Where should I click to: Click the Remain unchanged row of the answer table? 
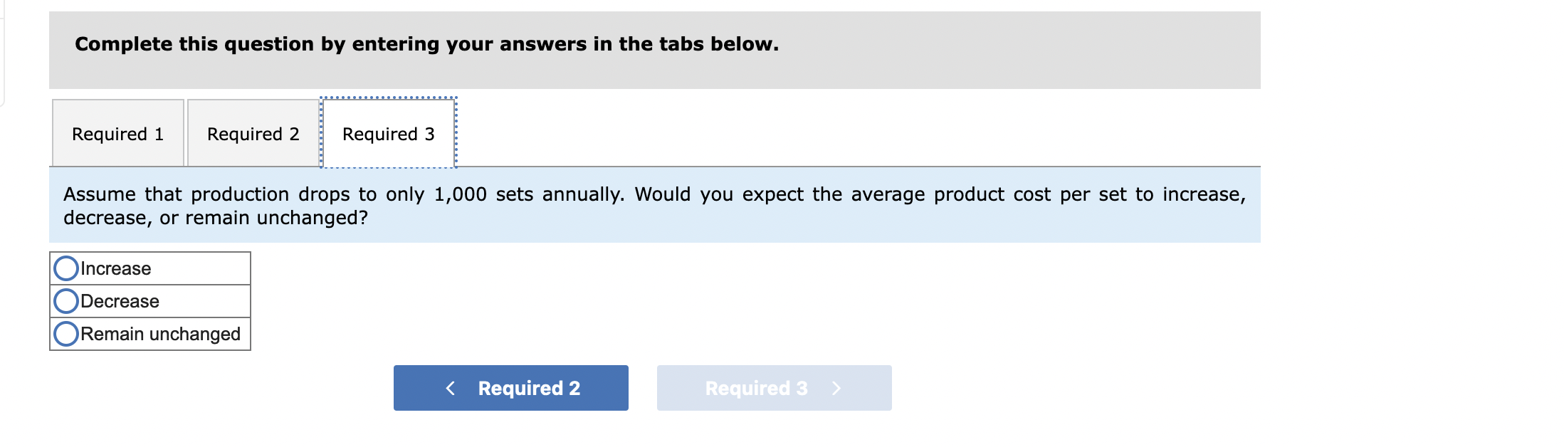[150, 334]
